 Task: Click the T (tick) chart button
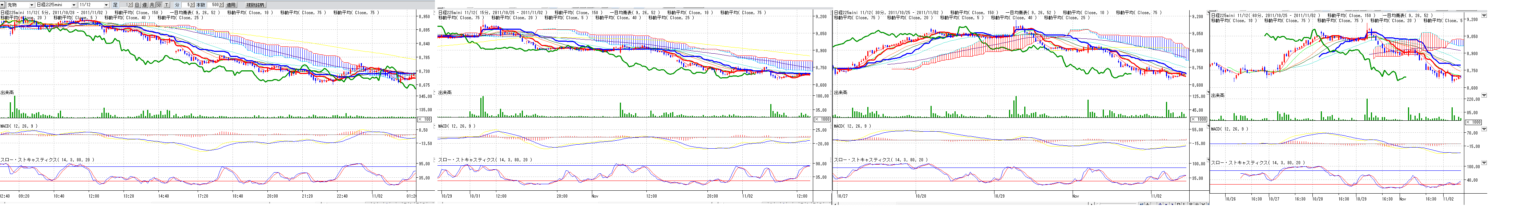point(167,5)
